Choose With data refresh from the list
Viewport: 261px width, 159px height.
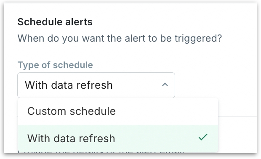click(x=118, y=138)
